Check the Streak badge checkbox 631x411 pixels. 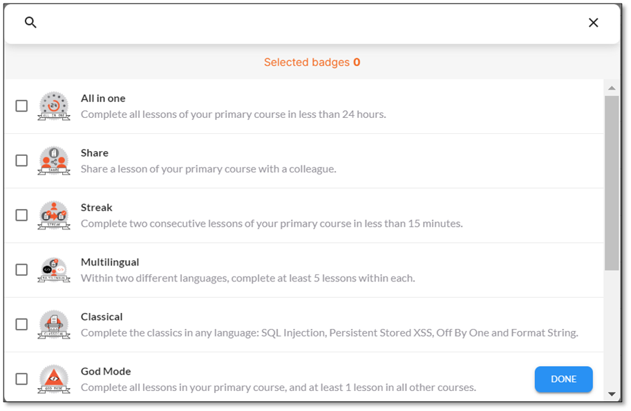point(21,215)
